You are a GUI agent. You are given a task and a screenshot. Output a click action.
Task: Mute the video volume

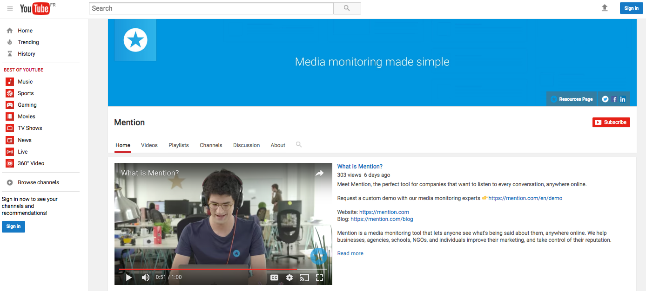tap(146, 278)
